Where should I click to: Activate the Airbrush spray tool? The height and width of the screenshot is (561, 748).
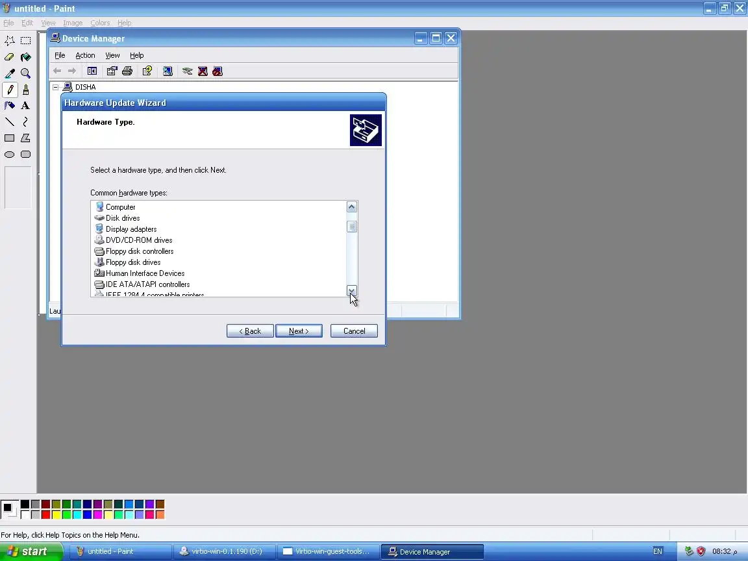coord(10,105)
